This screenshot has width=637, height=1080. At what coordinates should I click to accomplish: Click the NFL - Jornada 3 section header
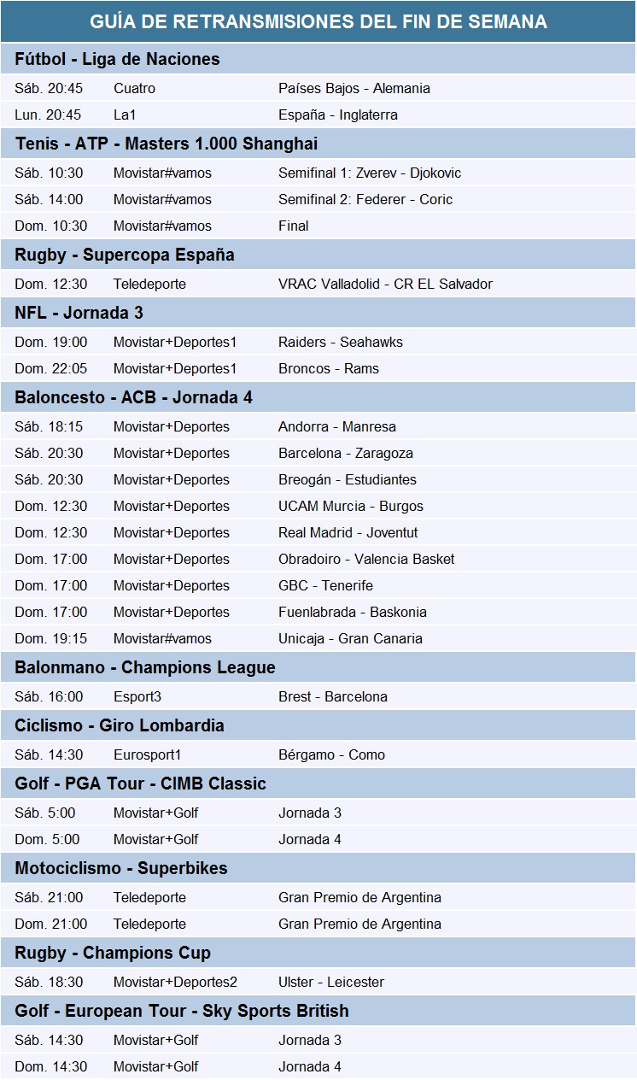[79, 313]
